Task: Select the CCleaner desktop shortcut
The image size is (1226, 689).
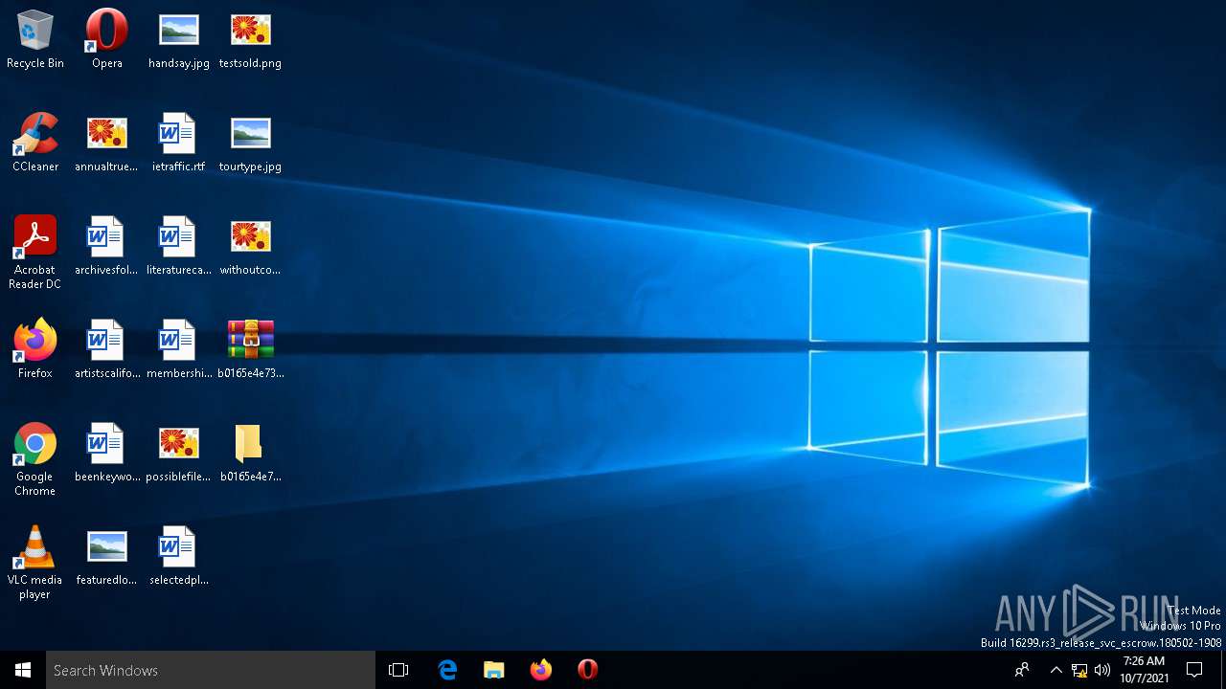Action: (x=35, y=143)
